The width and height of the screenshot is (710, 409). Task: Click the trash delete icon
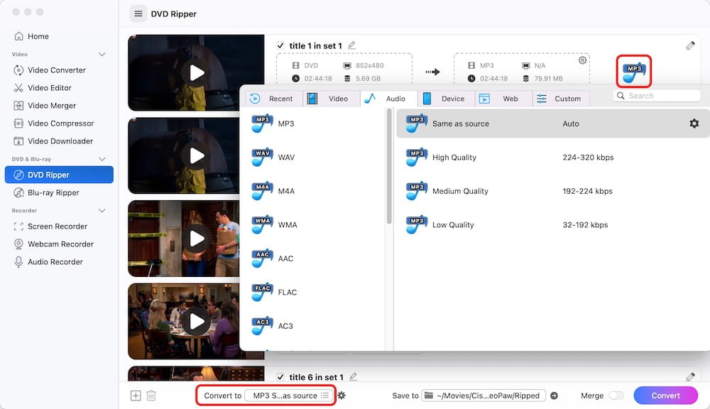point(151,396)
